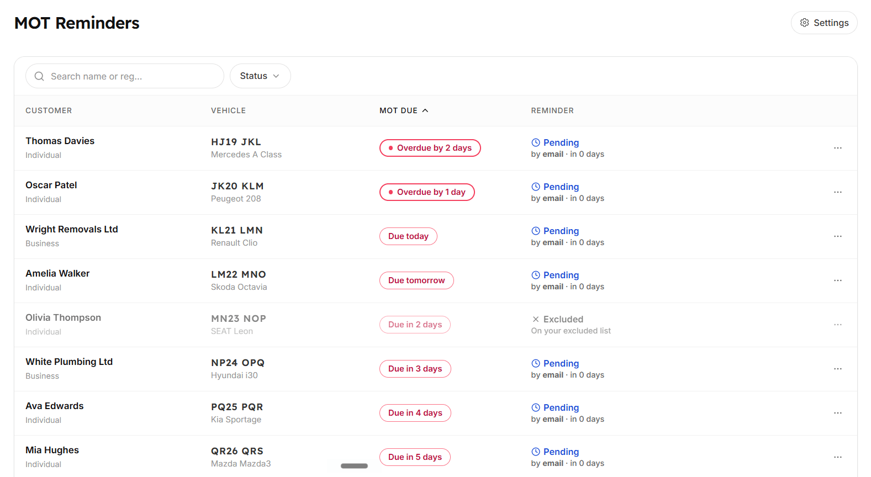Select customer name White Plumbing Ltd
The image size is (871, 477).
tap(69, 362)
